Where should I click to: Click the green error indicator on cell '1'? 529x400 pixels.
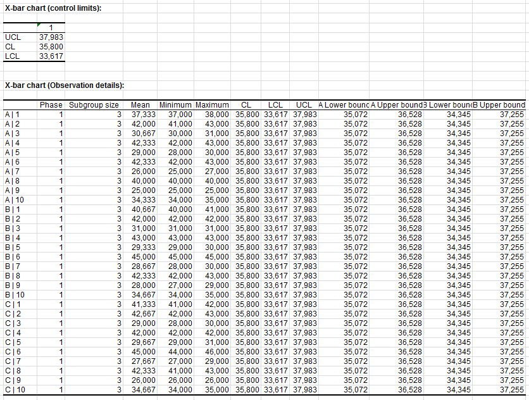[39, 25]
